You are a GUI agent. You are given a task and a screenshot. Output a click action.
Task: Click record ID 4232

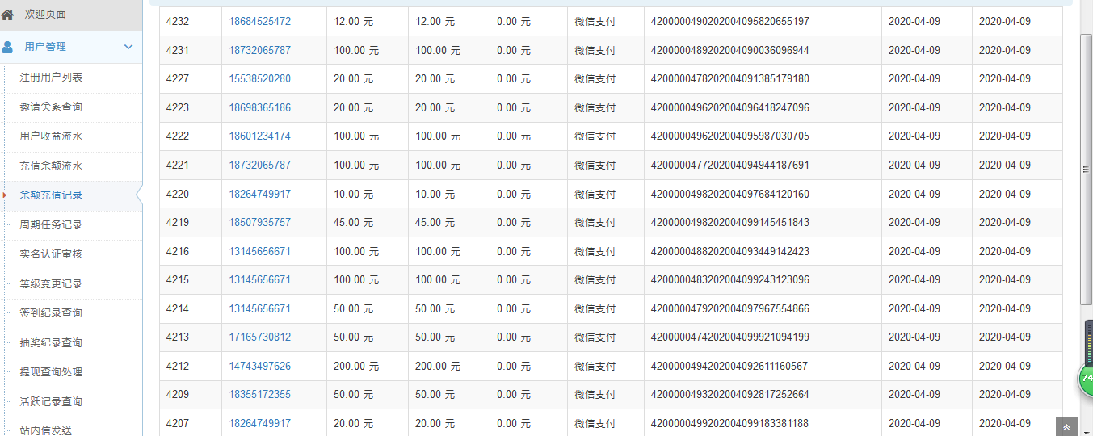[178, 22]
